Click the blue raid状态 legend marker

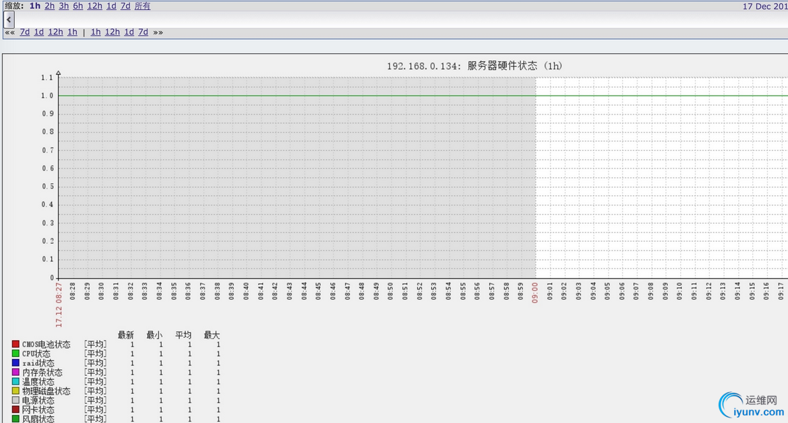point(15,362)
